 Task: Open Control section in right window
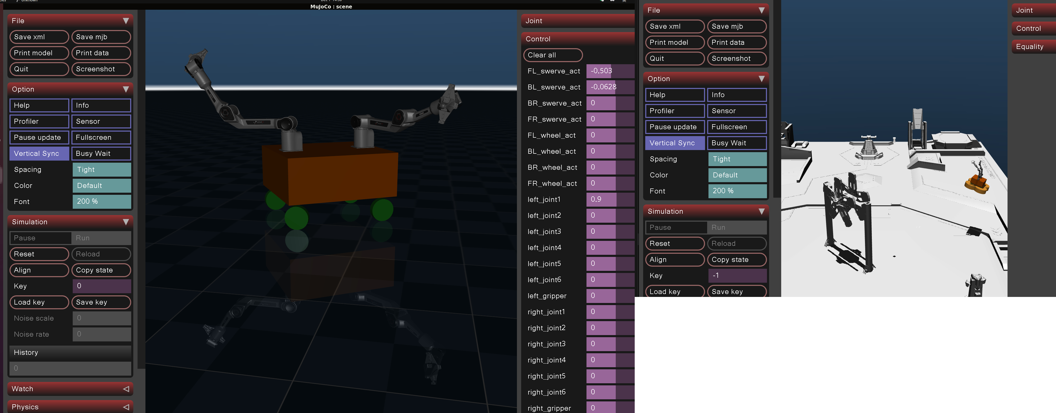coord(1034,28)
